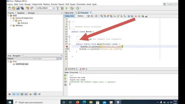The image size is (185, 104).
Task: Click the Start Macro Recording red circle icon
Action: coord(136,16)
